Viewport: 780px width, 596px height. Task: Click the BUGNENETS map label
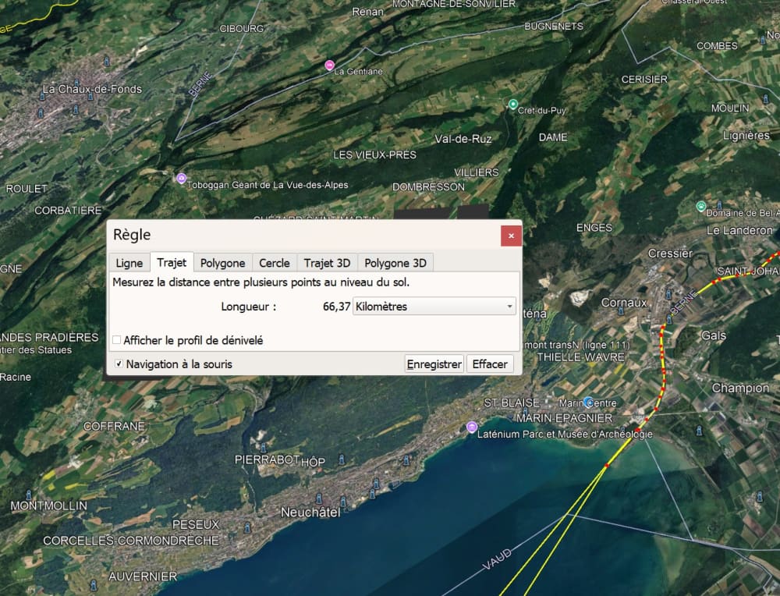554,27
